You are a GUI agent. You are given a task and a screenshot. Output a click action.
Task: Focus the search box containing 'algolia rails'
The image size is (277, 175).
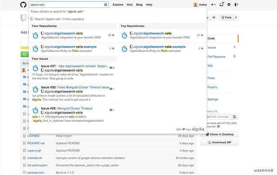69,5
